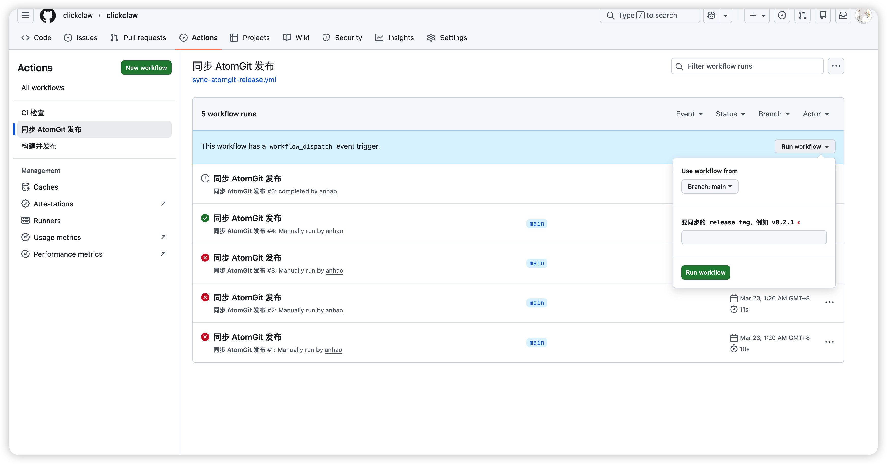Click the release tag input field

(x=754, y=238)
